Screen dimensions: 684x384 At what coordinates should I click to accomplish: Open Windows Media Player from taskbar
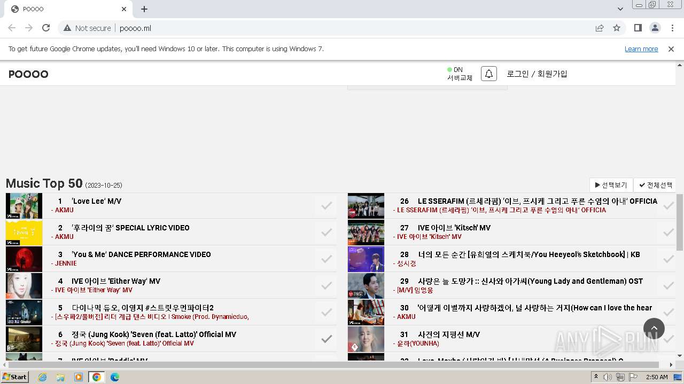coord(79,377)
